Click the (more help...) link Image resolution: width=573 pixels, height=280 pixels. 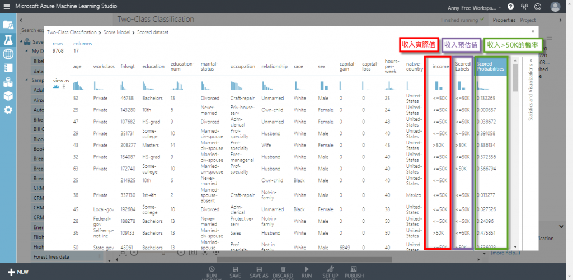505,253
